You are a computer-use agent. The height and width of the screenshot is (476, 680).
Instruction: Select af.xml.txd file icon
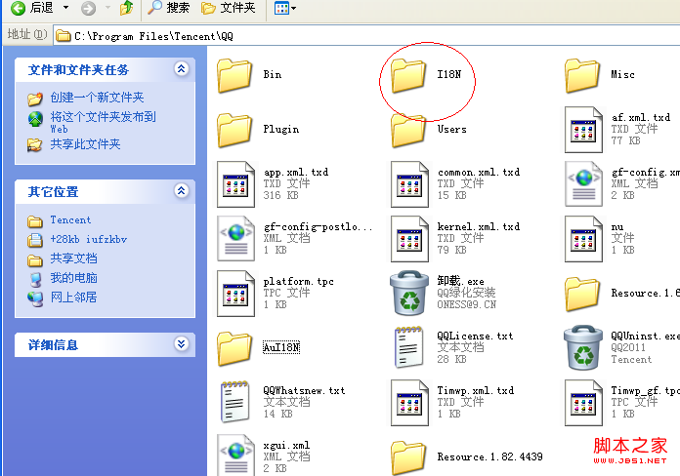point(583,130)
